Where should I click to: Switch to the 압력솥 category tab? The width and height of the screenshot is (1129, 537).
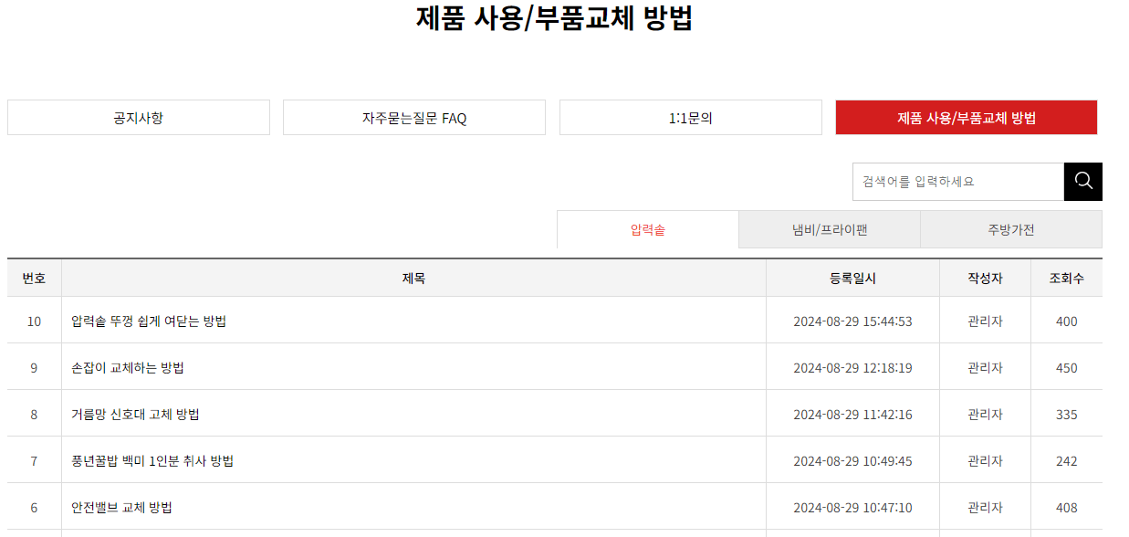click(647, 228)
